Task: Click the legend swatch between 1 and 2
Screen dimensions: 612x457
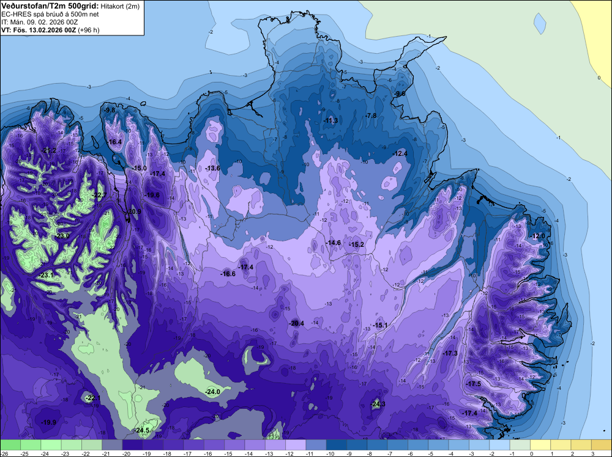Action: (x=561, y=445)
